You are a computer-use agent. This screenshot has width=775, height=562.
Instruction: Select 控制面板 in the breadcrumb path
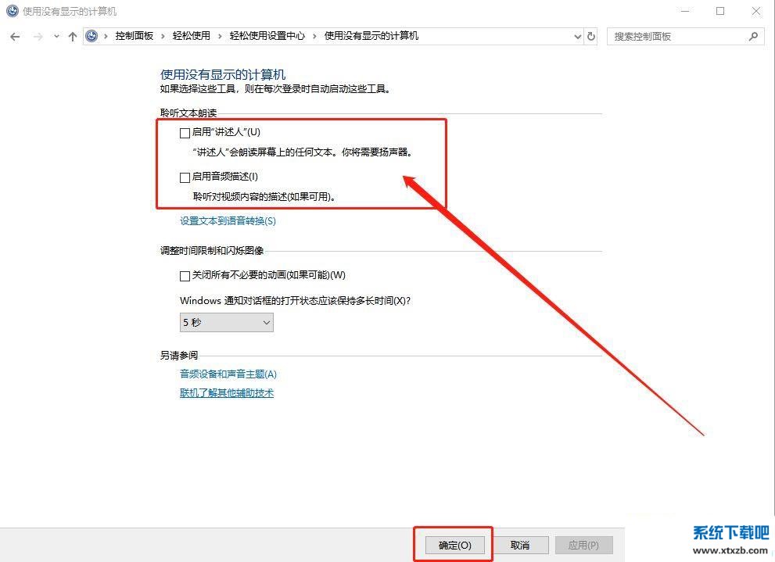click(135, 36)
